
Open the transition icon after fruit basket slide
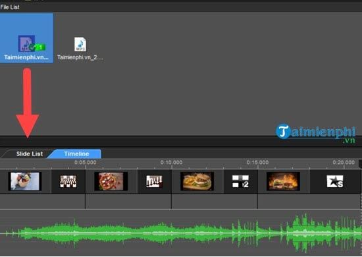tap(68, 181)
